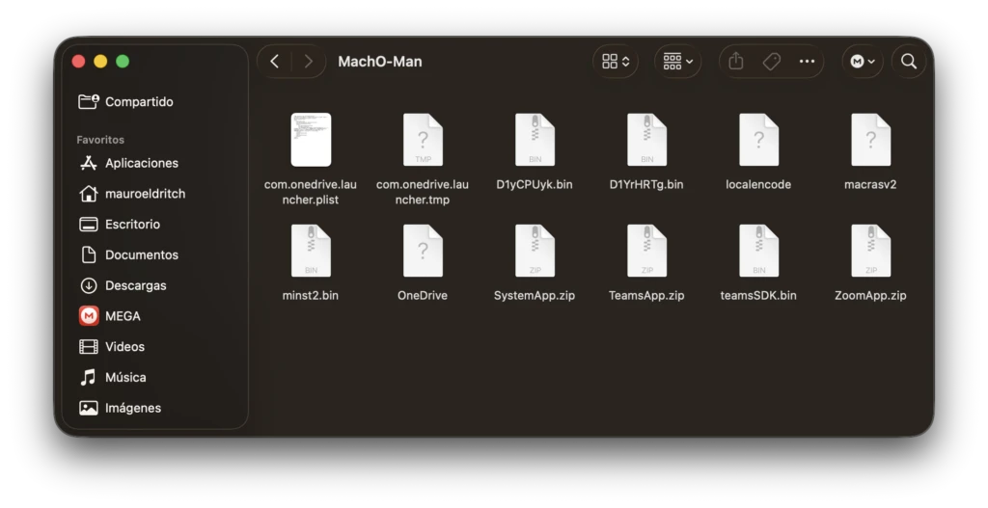Select the com.onedrive.launcher.plist thumbnail
Screen dimensions: 988x508
[x=311, y=140]
